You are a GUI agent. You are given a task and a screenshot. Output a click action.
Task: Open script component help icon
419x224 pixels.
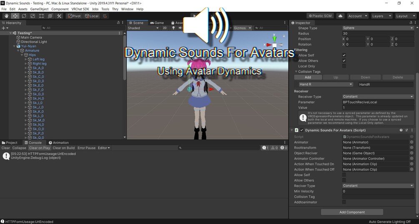pyautogui.click(x=401, y=130)
